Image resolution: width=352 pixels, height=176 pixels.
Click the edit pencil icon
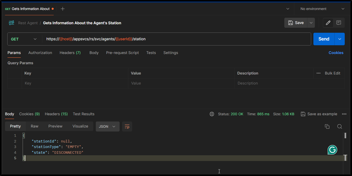(328, 23)
